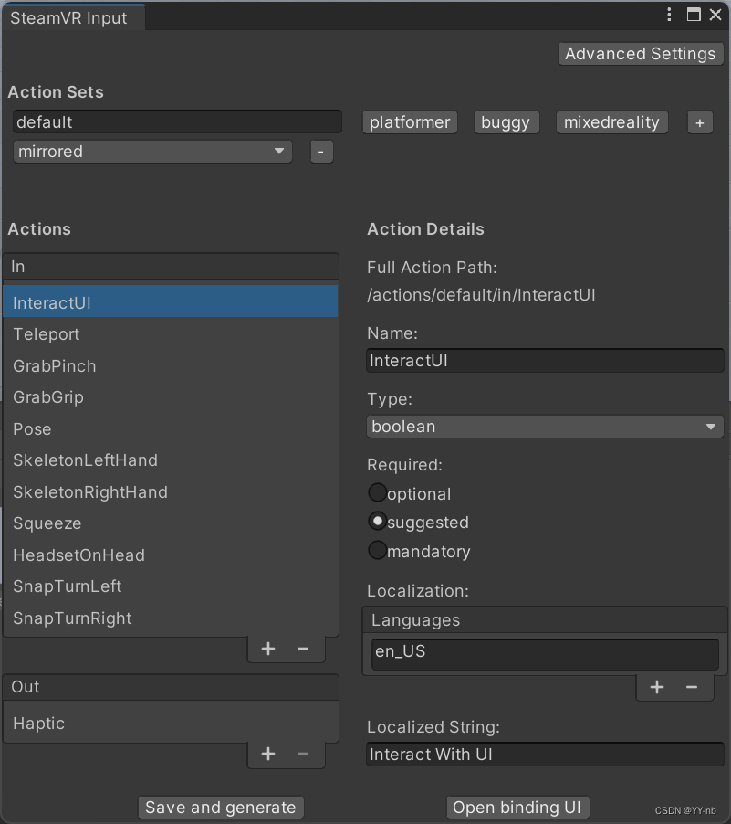Click Open binding UI

pos(517,808)
